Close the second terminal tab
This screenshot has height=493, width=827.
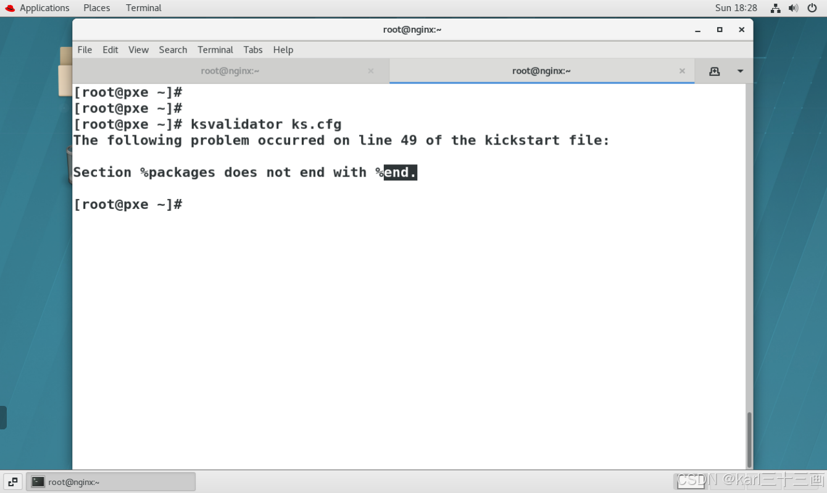pyautogui.click(x=682, y=71)
